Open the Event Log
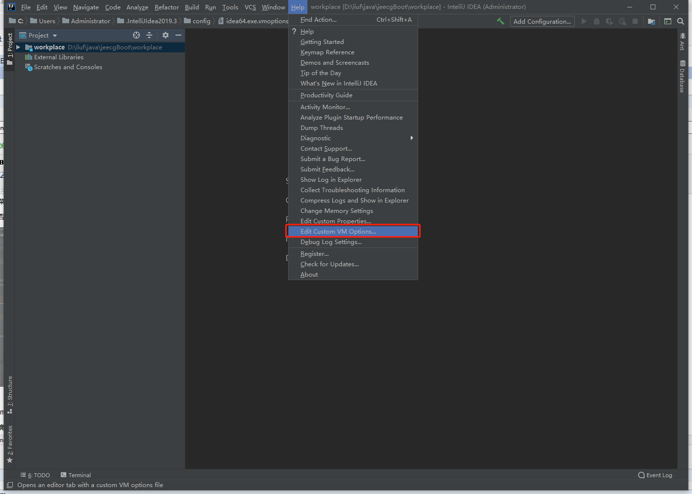 coord(655,475)
